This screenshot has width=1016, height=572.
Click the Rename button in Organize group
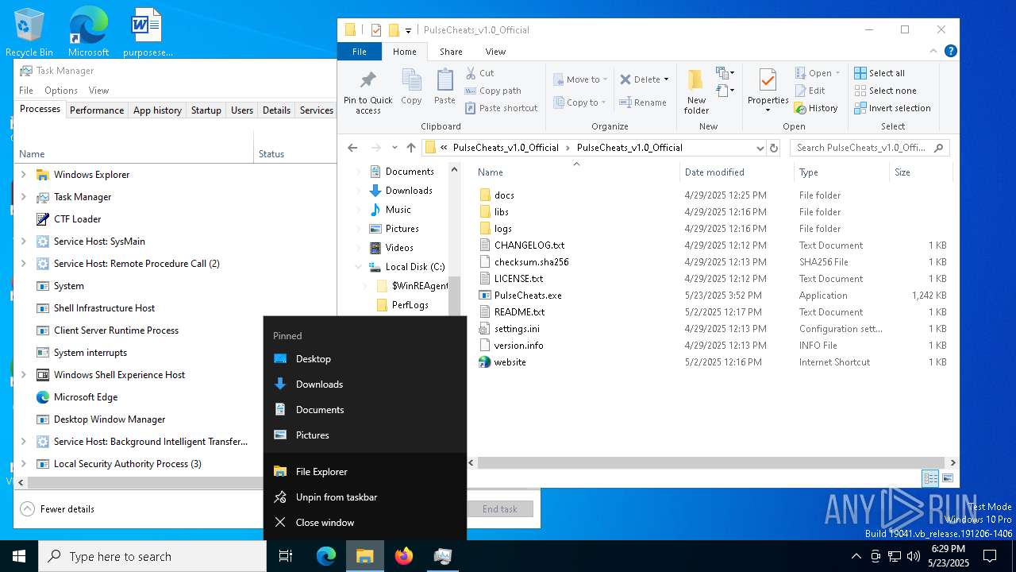coord(643,102)
